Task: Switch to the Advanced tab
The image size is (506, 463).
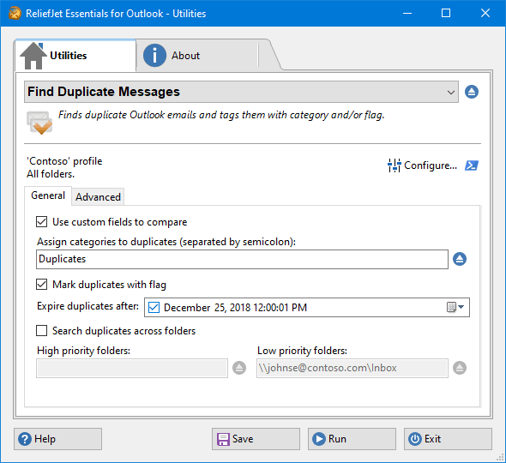Action: click(98, 197)
